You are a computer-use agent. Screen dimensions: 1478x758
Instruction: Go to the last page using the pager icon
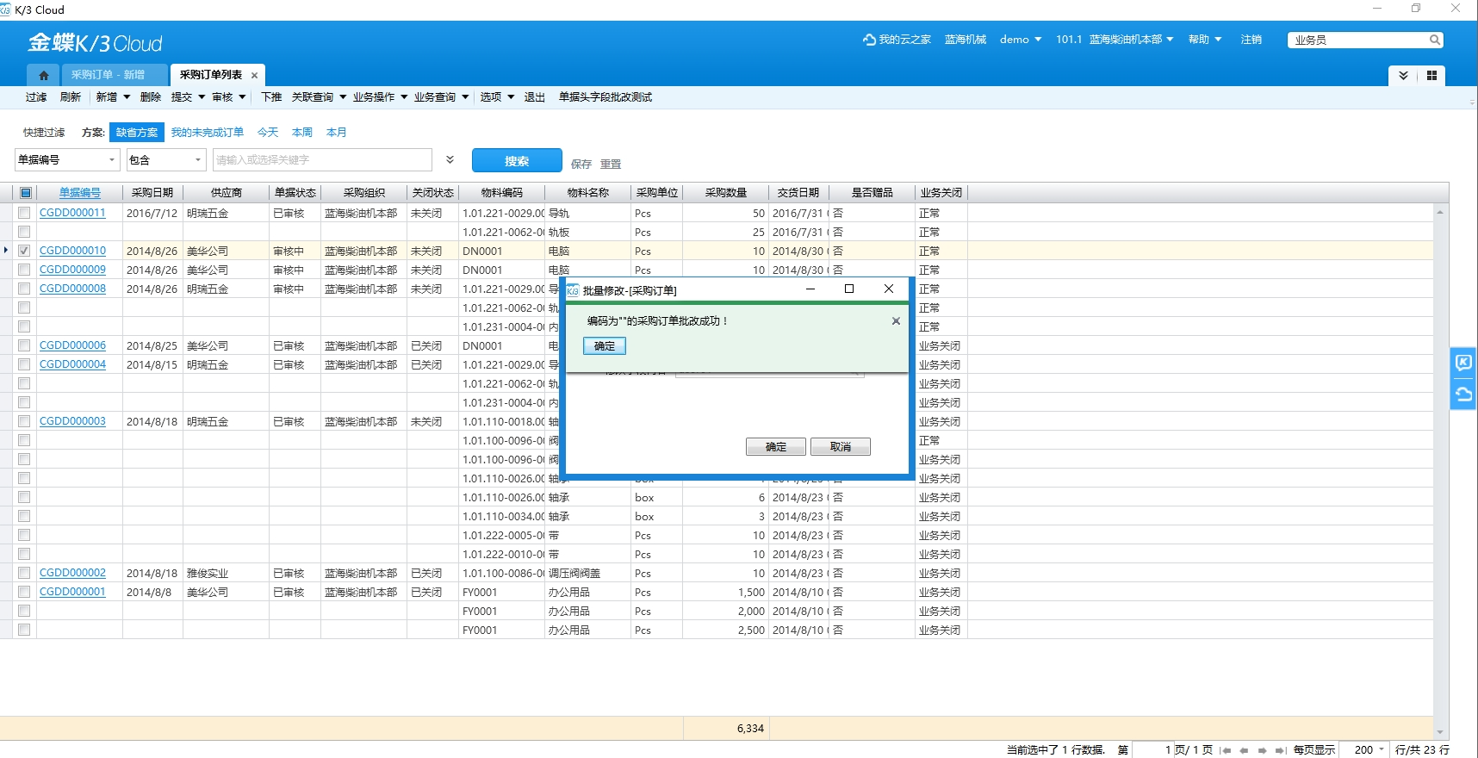click(1281, 750)
